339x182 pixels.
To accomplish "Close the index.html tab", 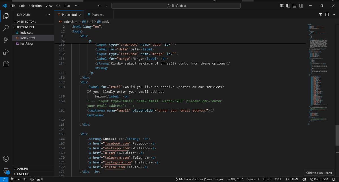I will coord(80,15).
